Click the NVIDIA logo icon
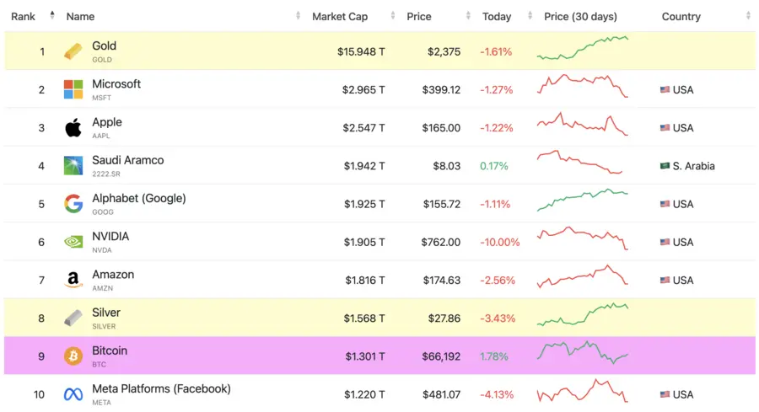Screen dimensions: 759x412 [73, 241]
